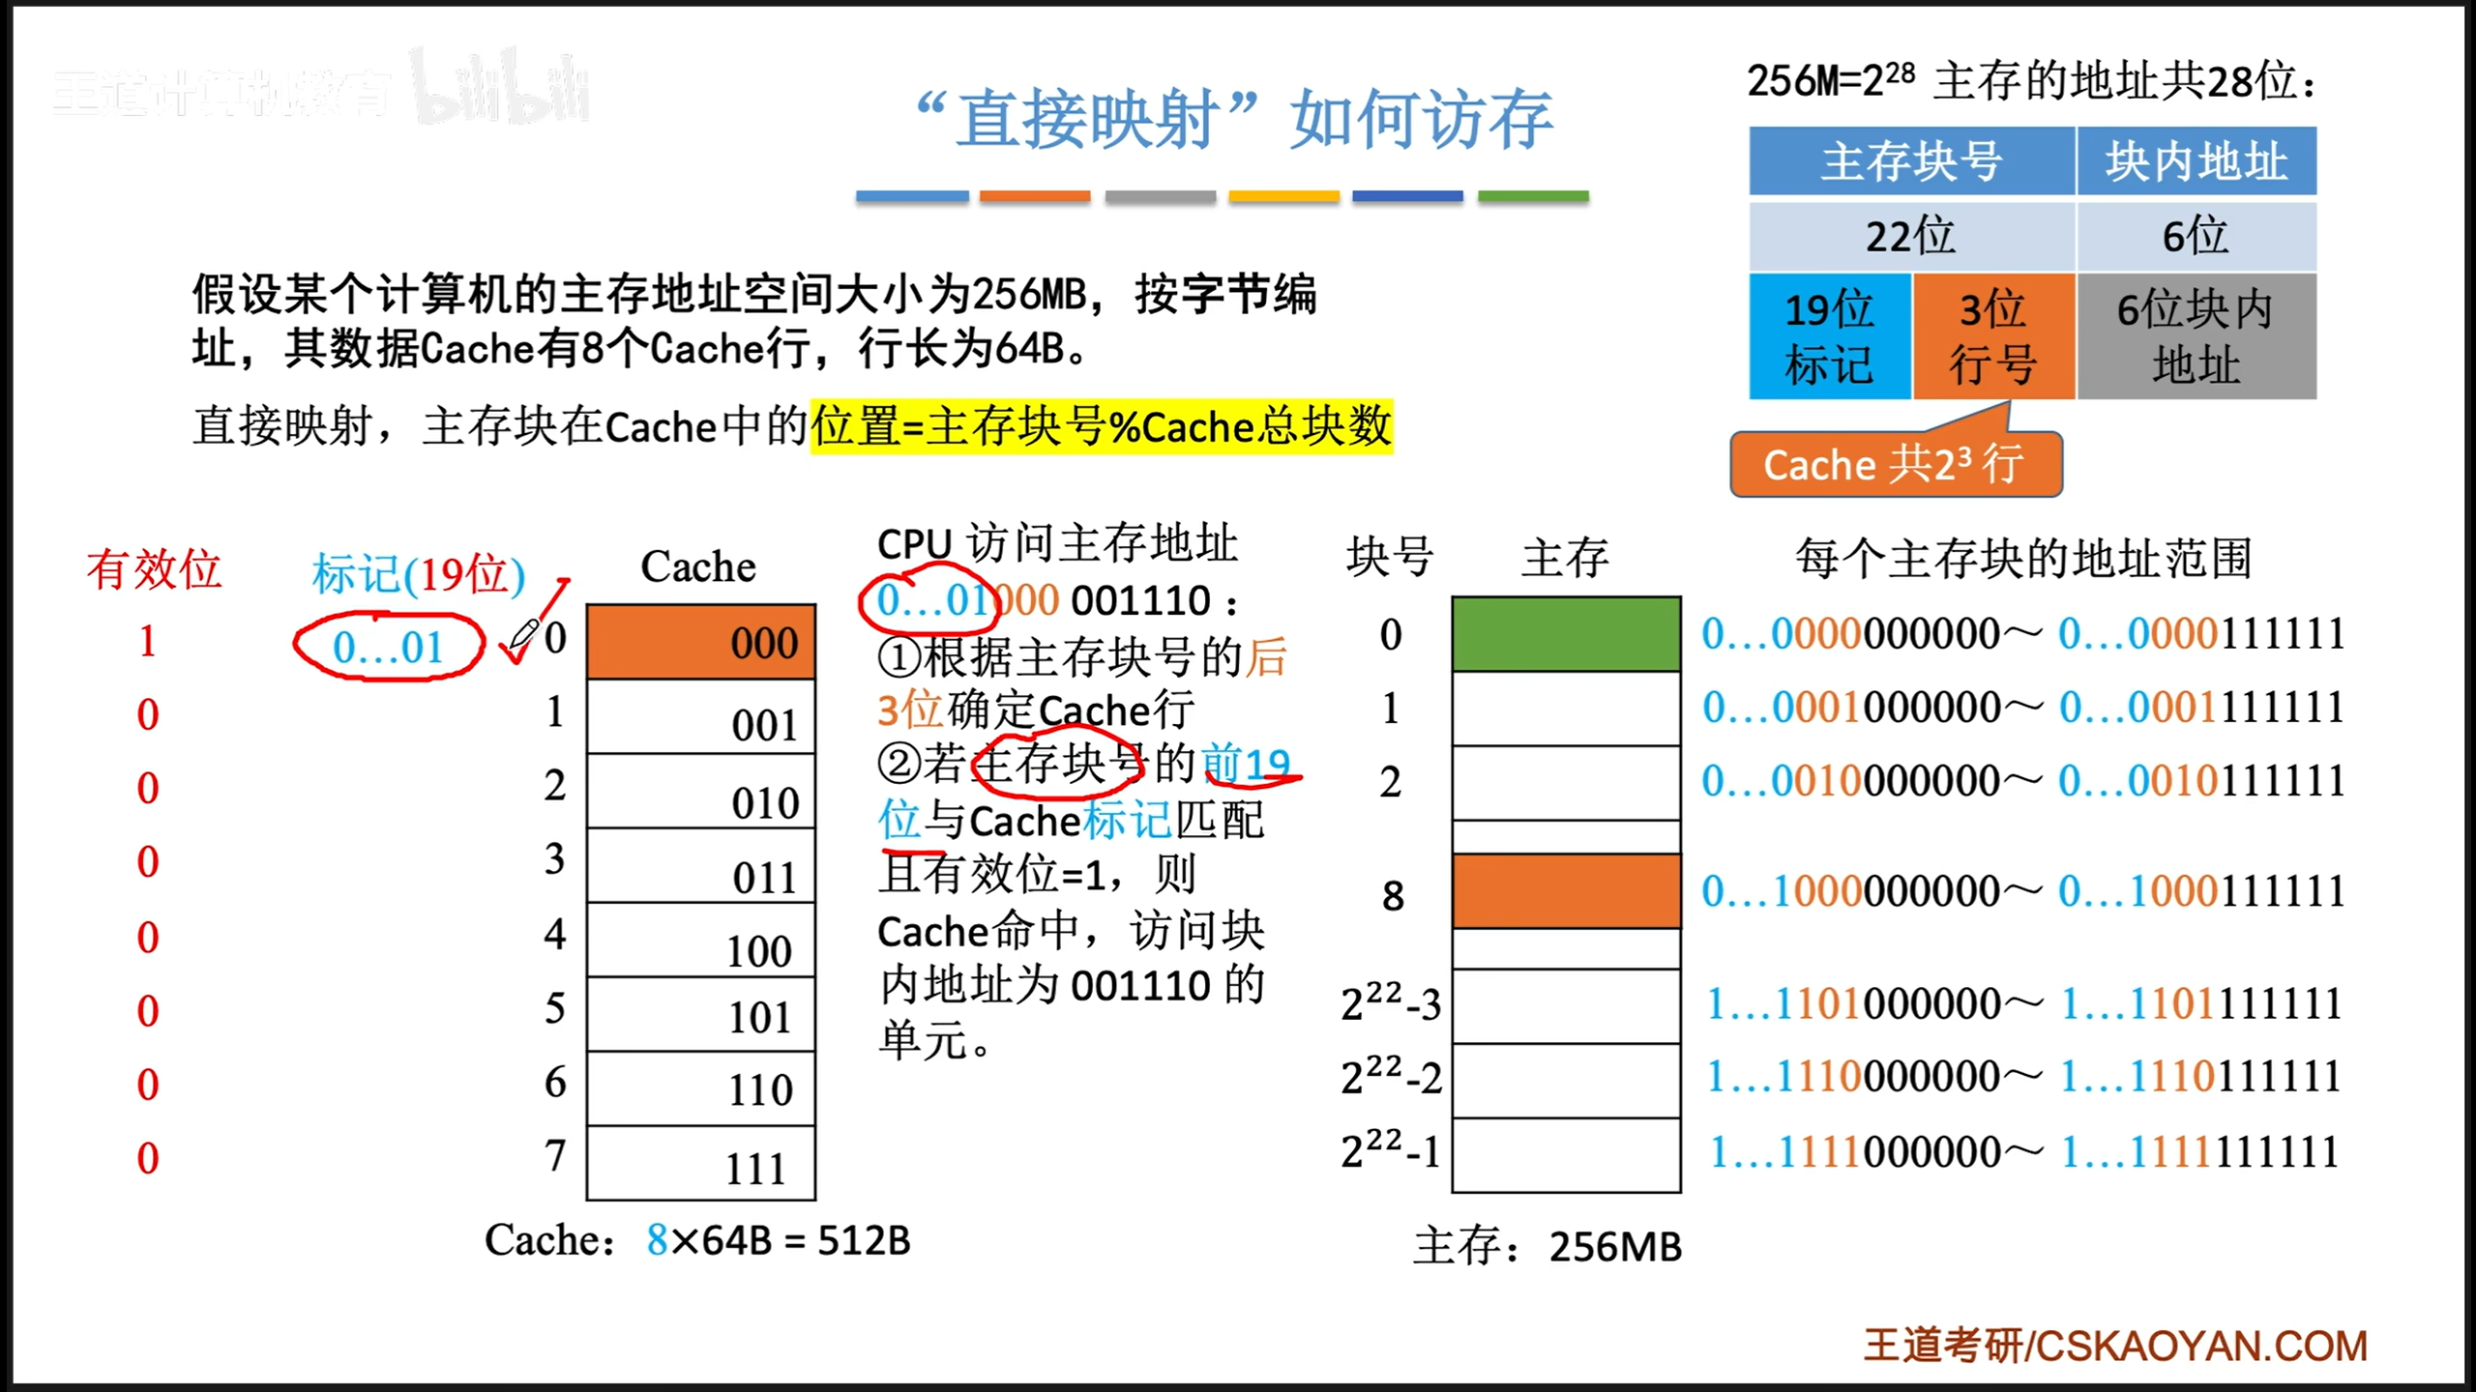Viewport: 2476px width, 1392px height.
Task: Click the circled tag 0...01
Action: (389, 647)
